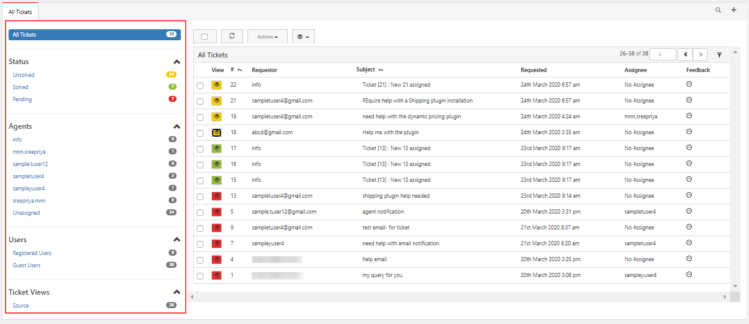Open the Source ticket view
749x324 pixels.
point(21,306)
